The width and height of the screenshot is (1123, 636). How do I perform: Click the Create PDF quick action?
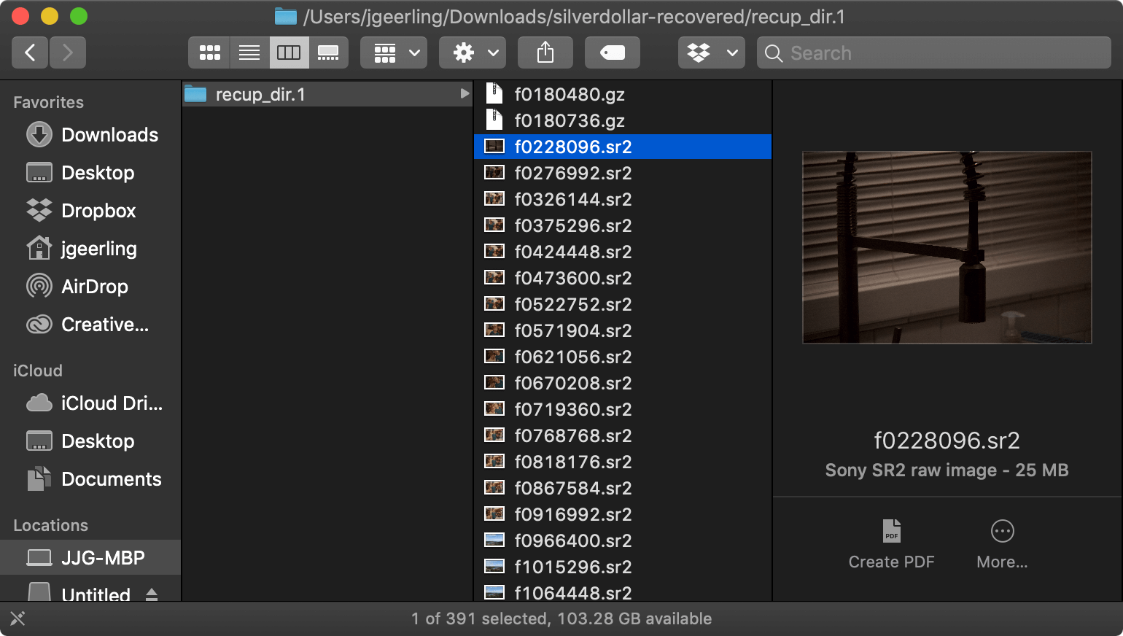(891, 544)
